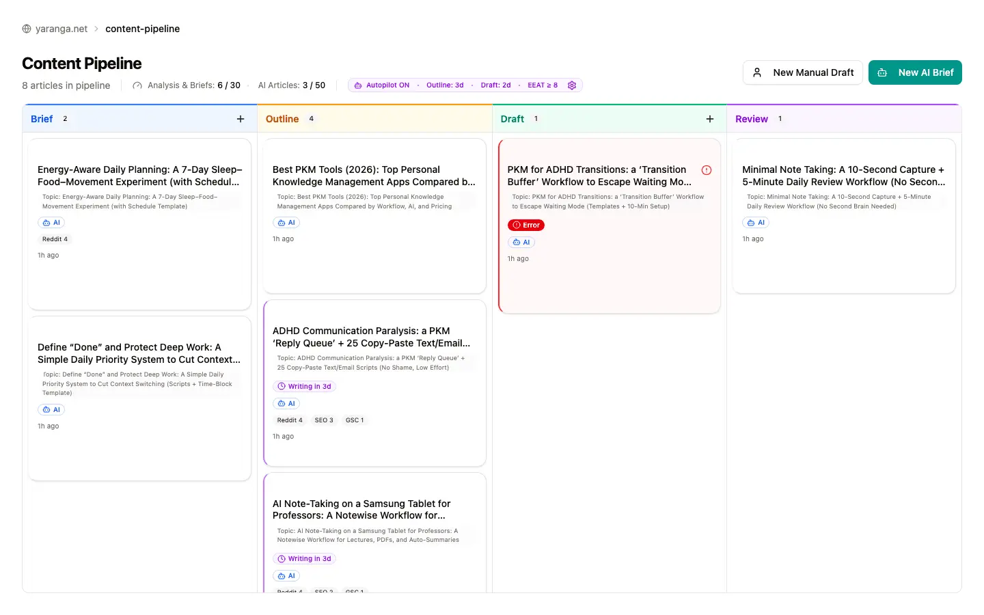Click AI badge on Define "Done" card
Viewport: 984px width, 615px height.
(51, 410)
